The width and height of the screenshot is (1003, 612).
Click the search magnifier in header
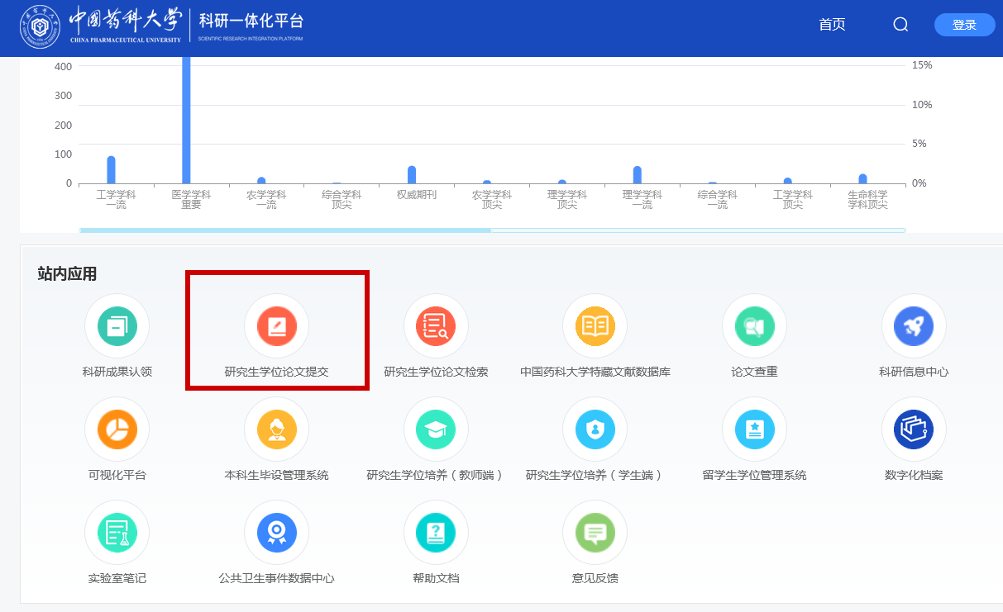tap(900, 25)
